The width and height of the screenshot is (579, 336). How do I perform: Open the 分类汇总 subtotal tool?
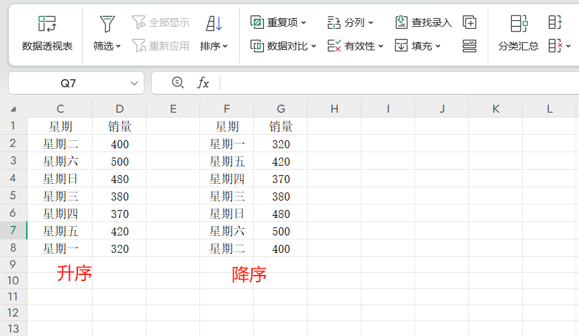pos(518,34)
